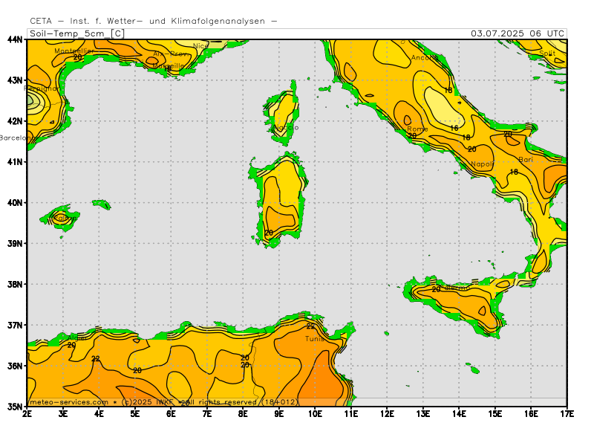This screenshot has height=446, width=594.
Task: Click the 14E longitude label
Action: click(459, 413)
